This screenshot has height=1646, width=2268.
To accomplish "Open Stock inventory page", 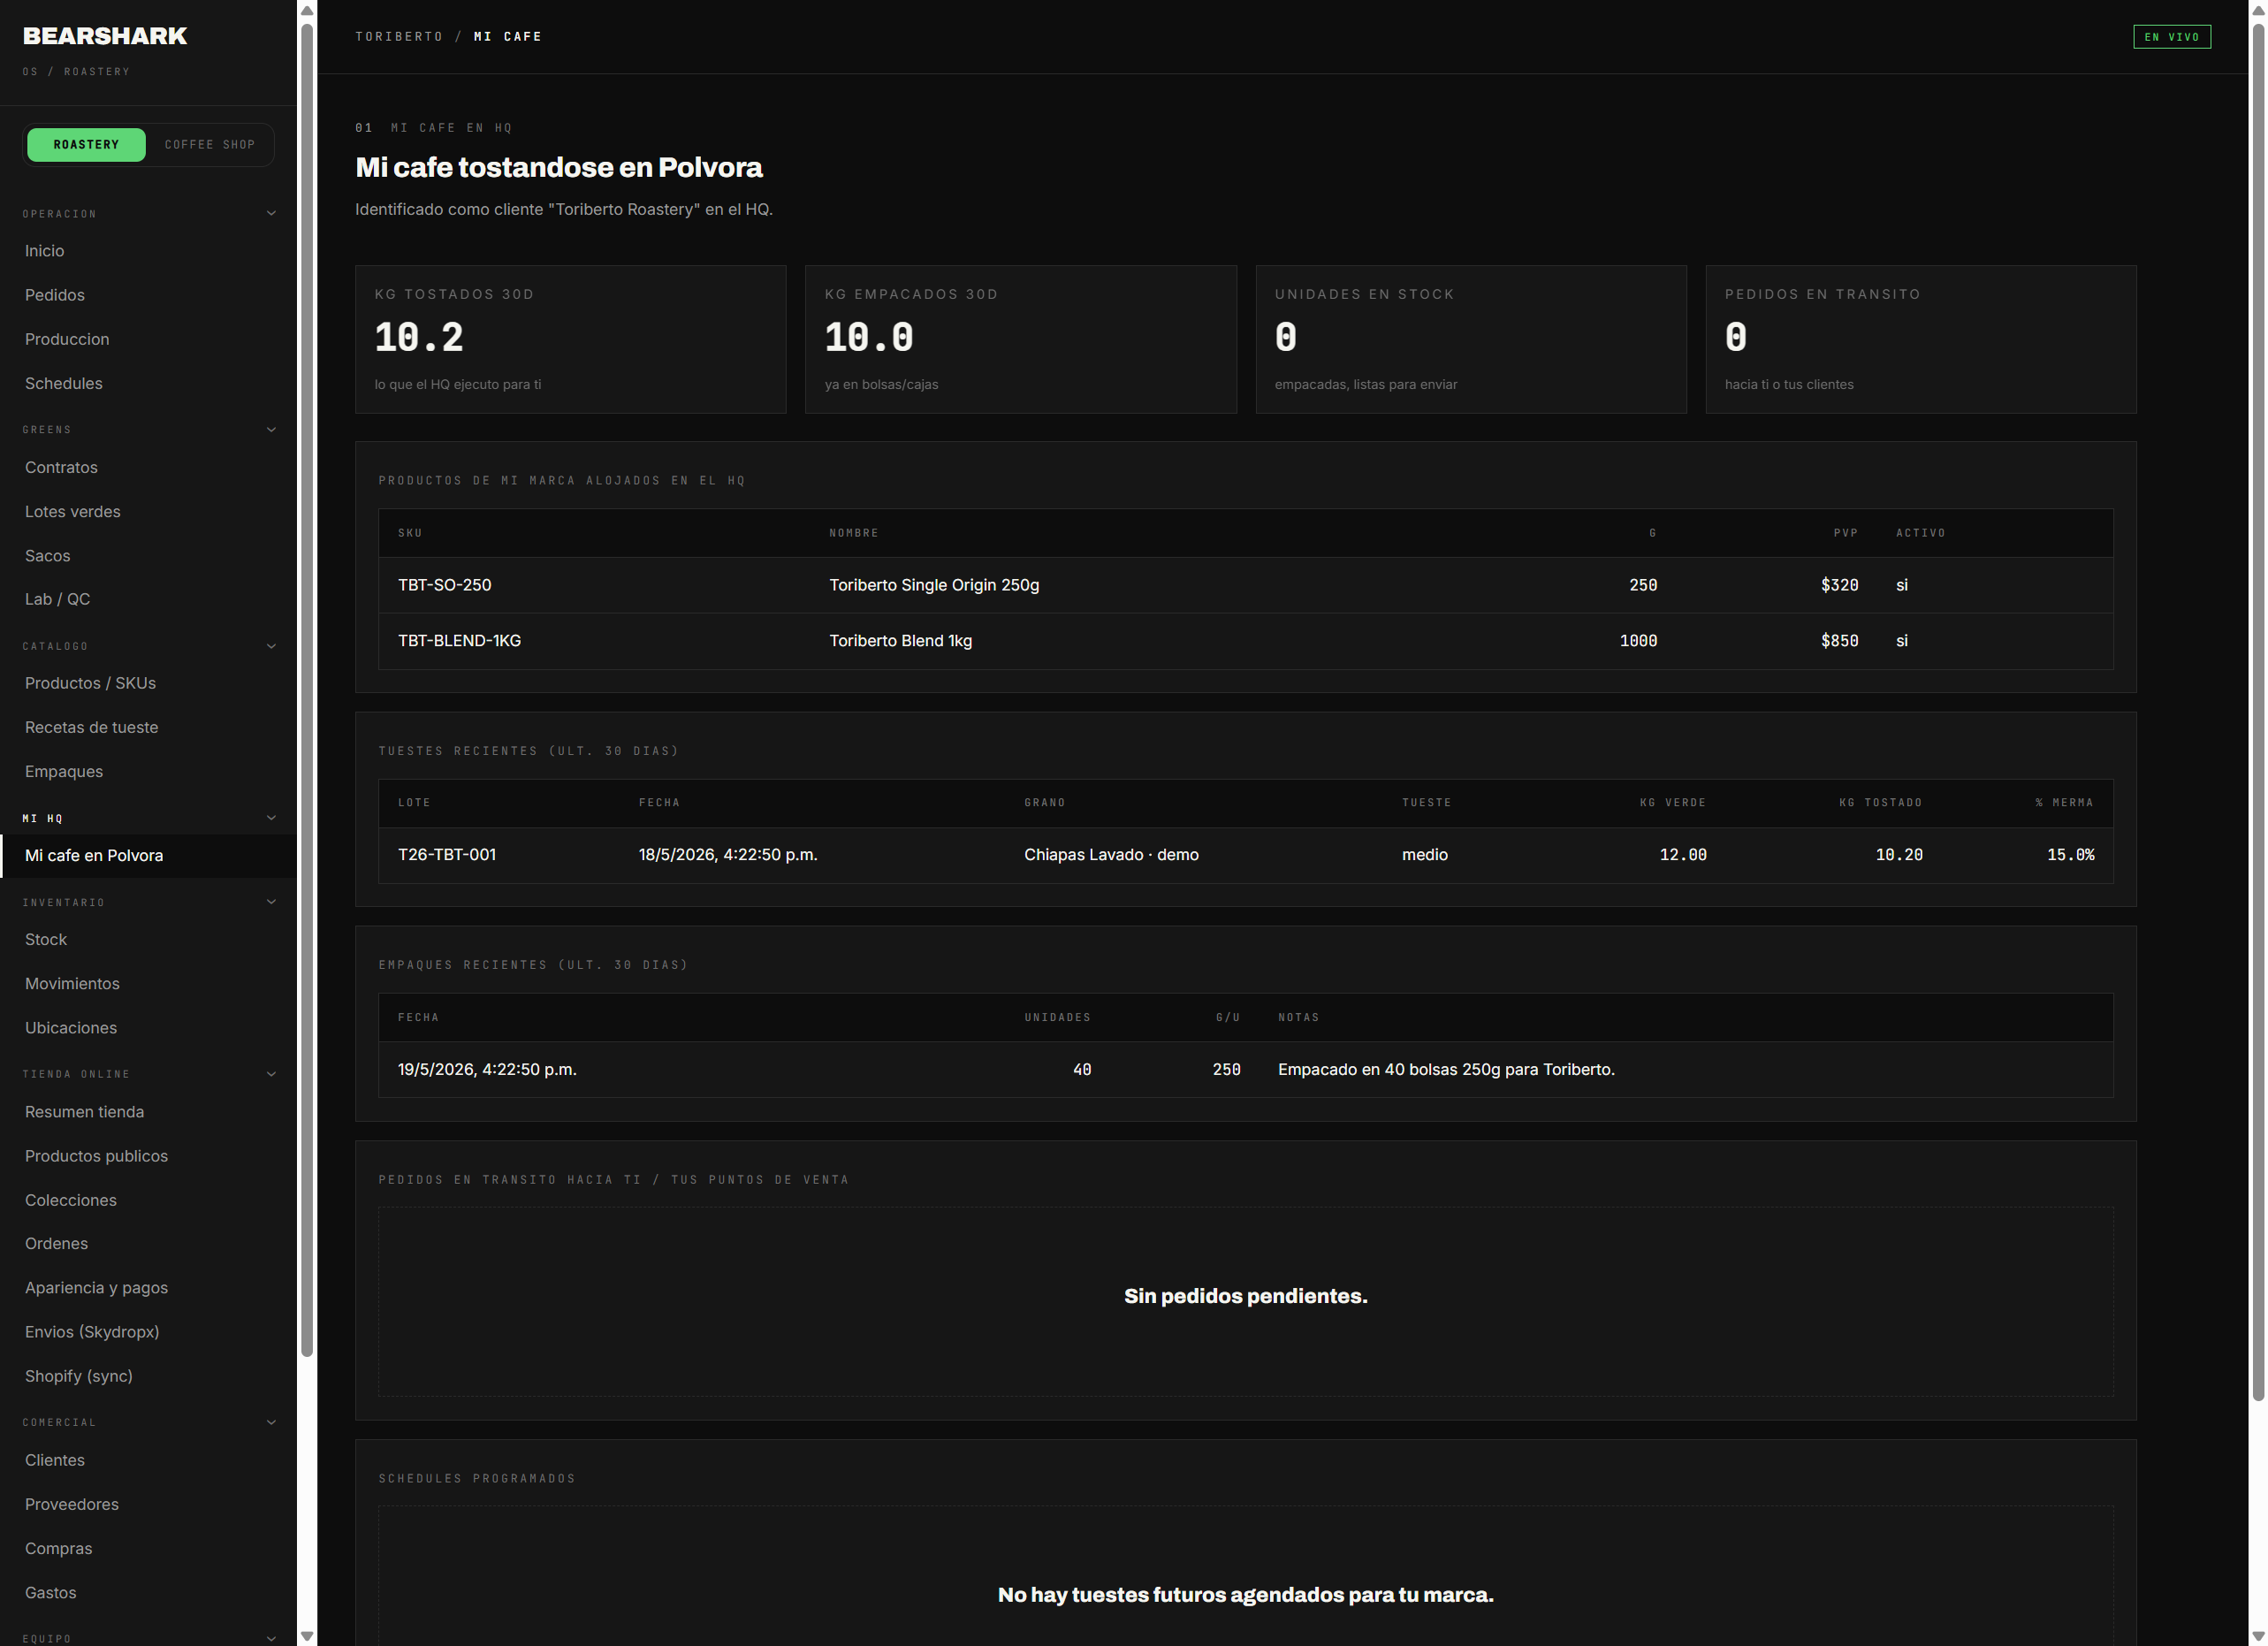I will 148,940.
